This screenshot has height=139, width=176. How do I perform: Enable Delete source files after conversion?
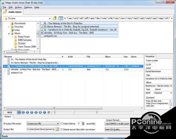click(x=62, y=129)
